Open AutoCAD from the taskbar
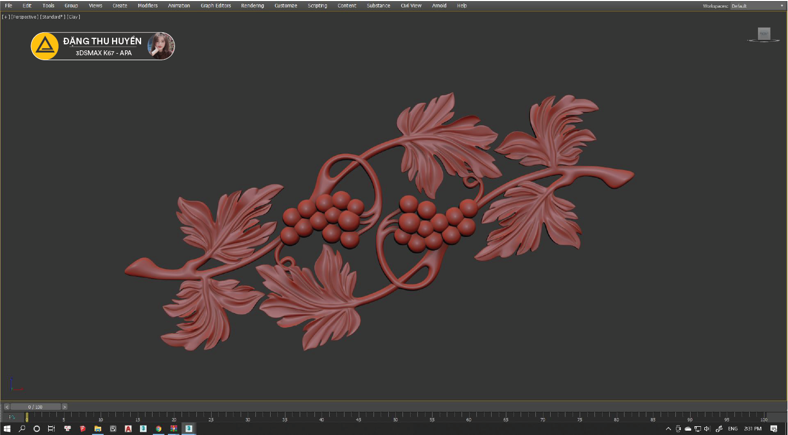788x435 pixels. [x=128, y=429]
